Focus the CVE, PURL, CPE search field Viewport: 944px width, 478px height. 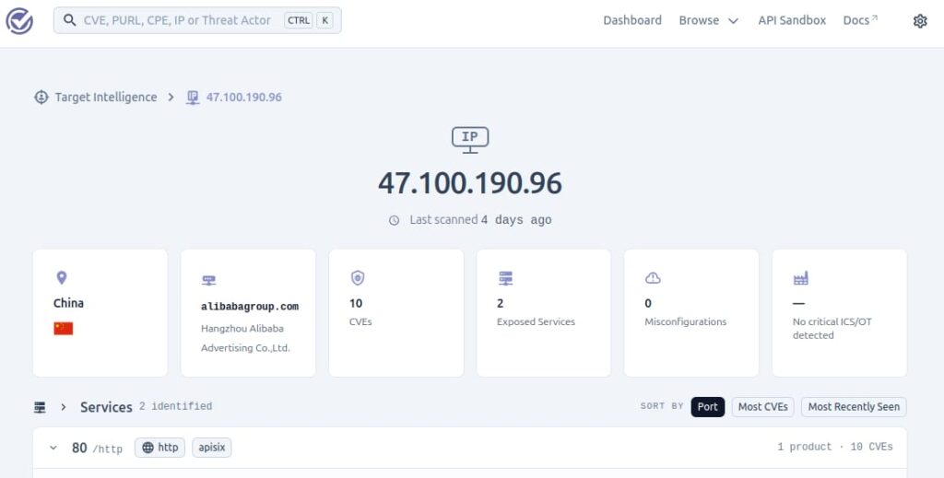click(197, 20)
